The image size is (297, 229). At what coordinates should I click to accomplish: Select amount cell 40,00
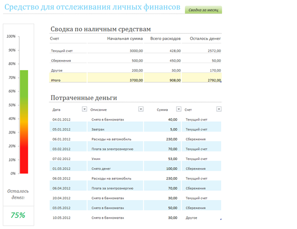pos(172,120)
